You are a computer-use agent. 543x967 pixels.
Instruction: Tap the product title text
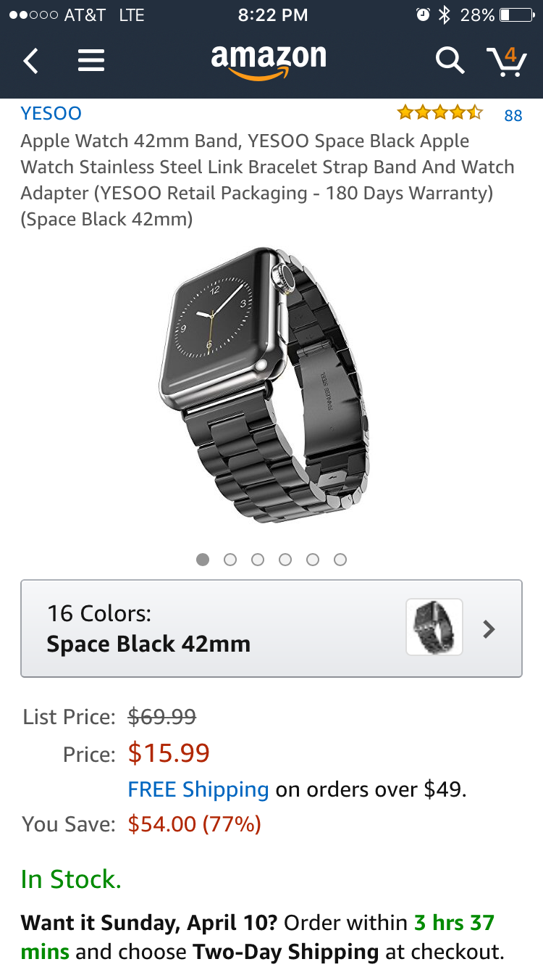point(268,180)
